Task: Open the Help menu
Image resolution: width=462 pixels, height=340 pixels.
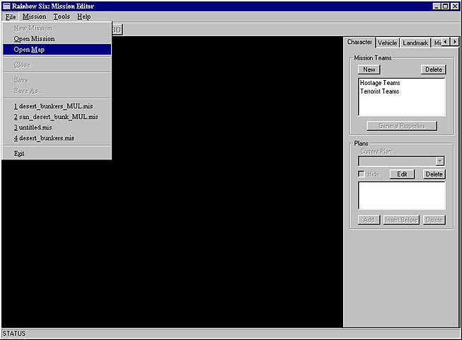Action: pos(84,16)
